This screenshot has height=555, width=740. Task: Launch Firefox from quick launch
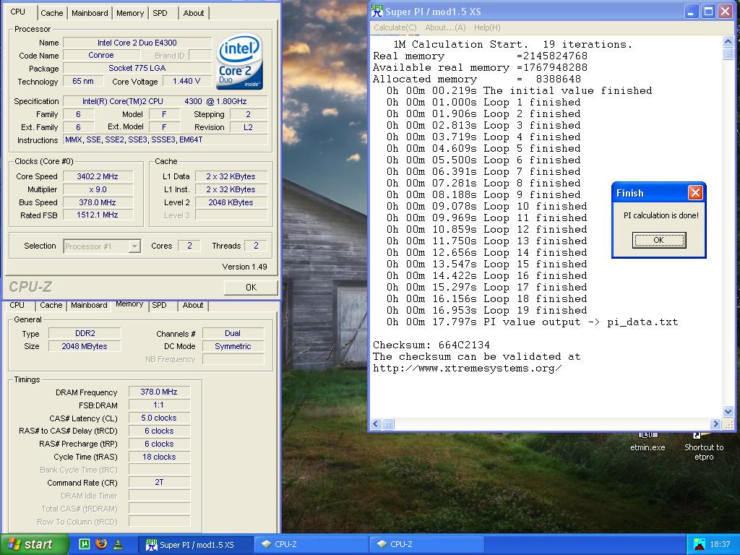[x=101, y=544]
